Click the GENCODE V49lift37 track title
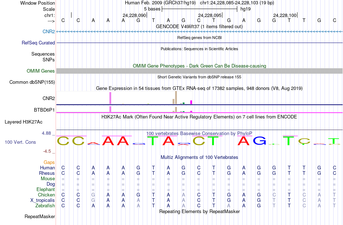 (199, 26)
